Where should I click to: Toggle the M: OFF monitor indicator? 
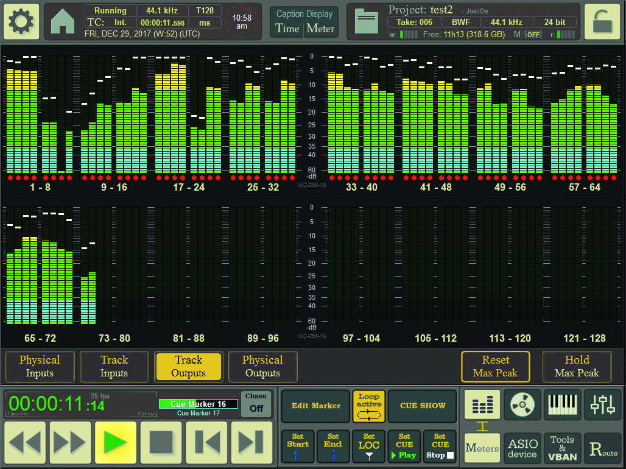click(x=533, y=35)
